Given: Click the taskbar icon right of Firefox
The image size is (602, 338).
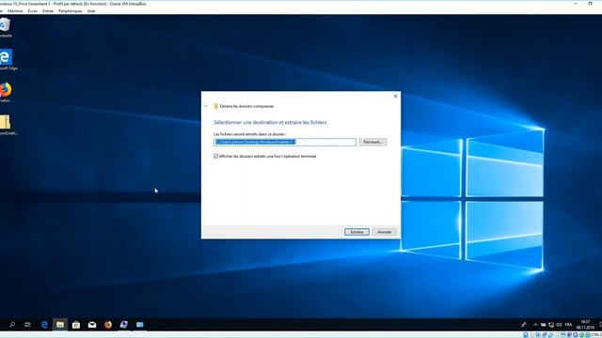Looking at the screenshot, I should click(123, 325).
